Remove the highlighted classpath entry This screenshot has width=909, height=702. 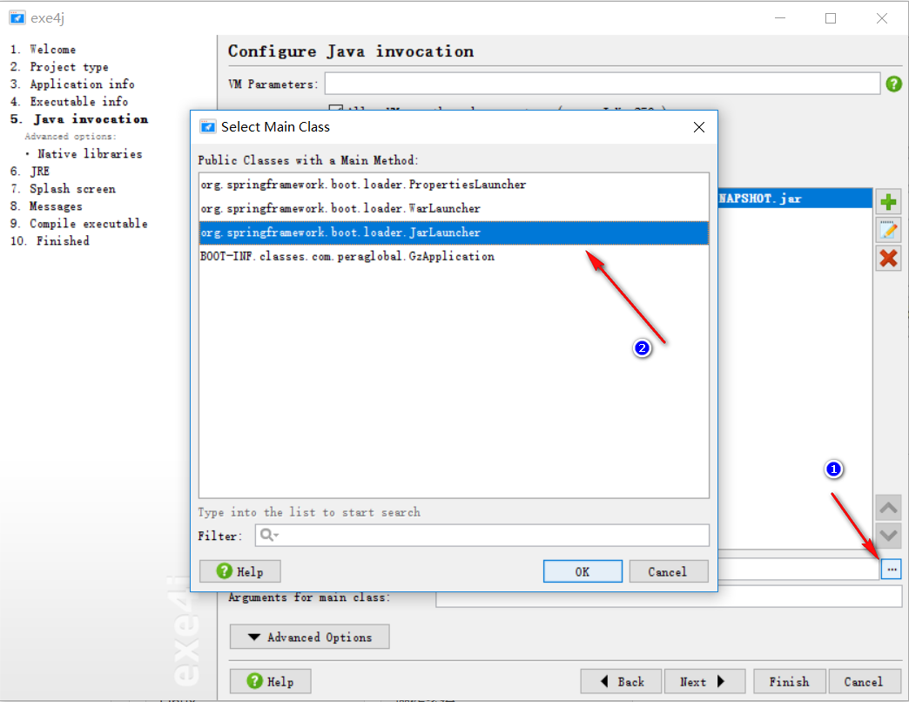pyautogui.click(x=888, y=258)
